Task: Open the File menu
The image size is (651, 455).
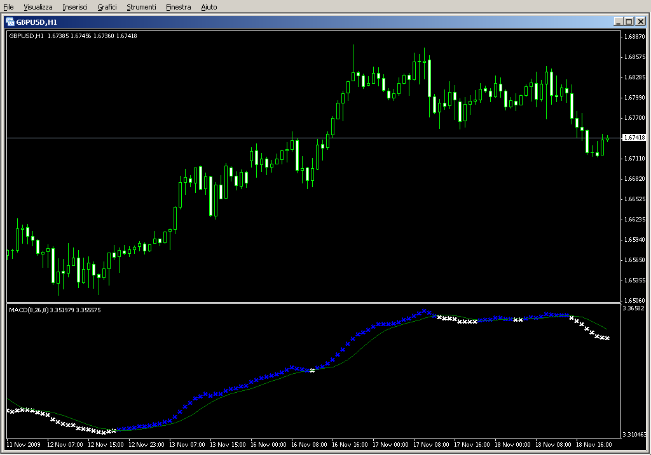Action: coord(8,7)
